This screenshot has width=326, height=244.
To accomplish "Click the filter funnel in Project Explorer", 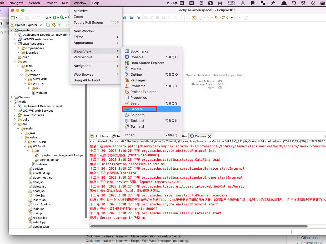I will [x=59, y=25].
